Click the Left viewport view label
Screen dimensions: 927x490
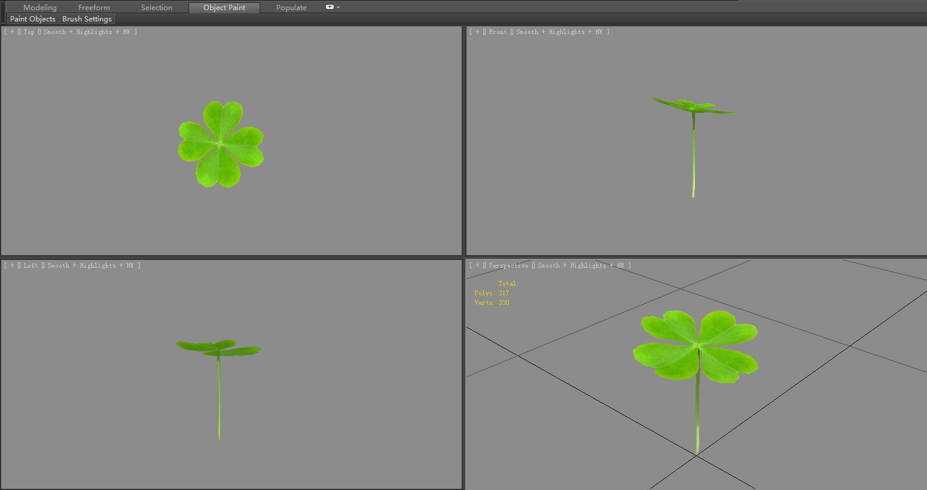31,266
